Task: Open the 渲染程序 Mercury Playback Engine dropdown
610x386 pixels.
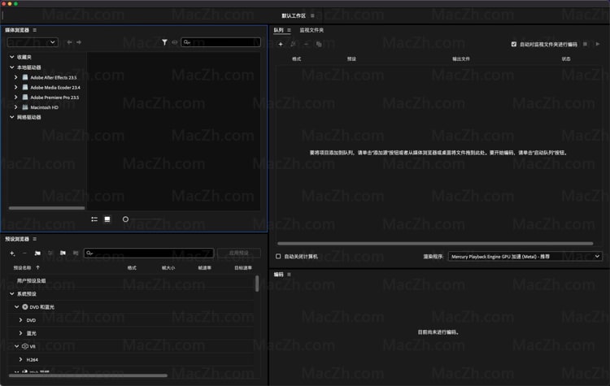Action: click(x=525, y=257)
